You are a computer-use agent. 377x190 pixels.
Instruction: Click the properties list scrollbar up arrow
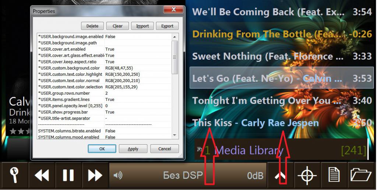point(175,37)
